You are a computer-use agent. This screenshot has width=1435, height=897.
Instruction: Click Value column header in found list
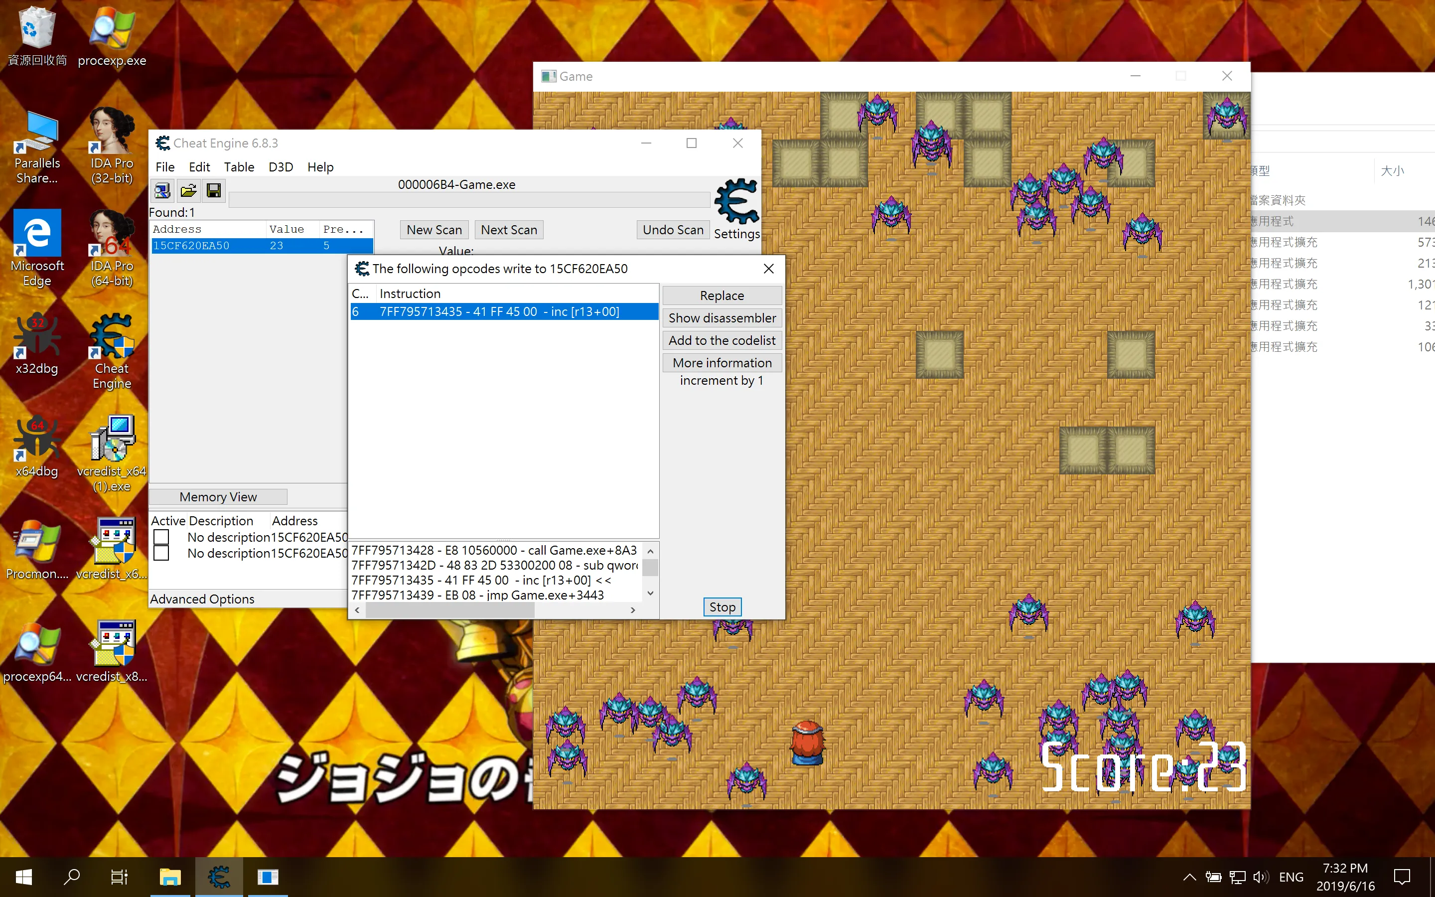click(x=293, y=229)
